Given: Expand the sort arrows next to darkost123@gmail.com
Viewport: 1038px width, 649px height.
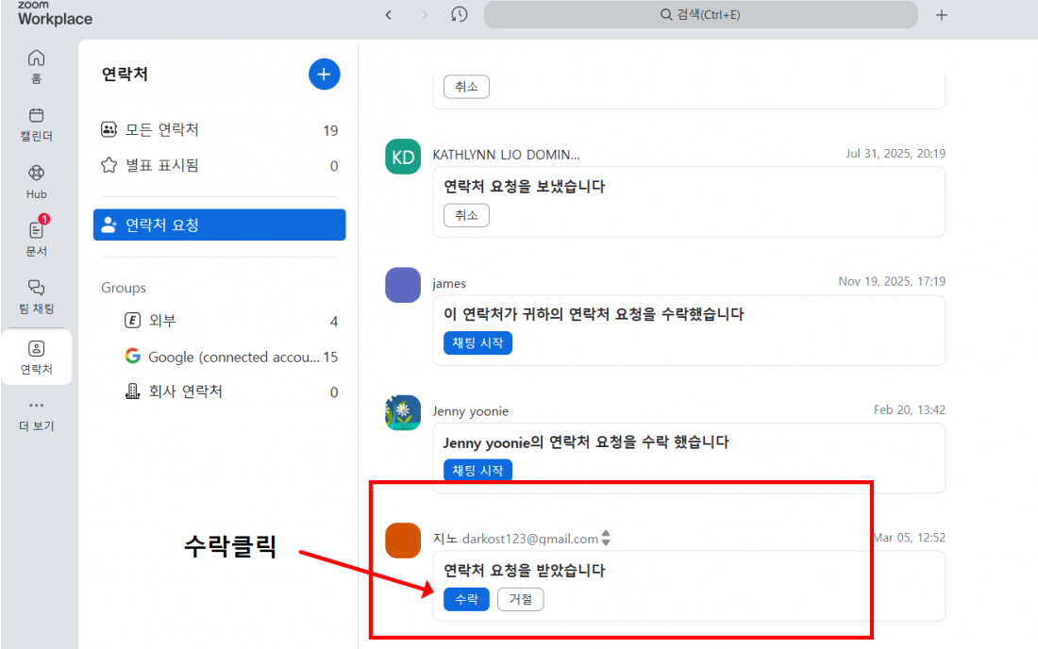Looking at the screenshot, I should (606, 539).
